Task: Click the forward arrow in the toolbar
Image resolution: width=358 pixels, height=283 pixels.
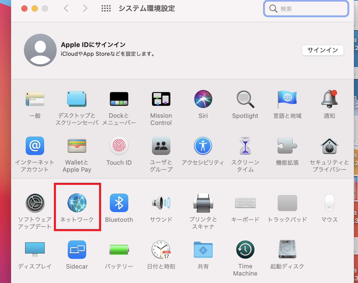Action: point(85,8)
